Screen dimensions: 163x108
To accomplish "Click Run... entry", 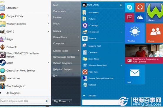I will (x=56, y=76).
